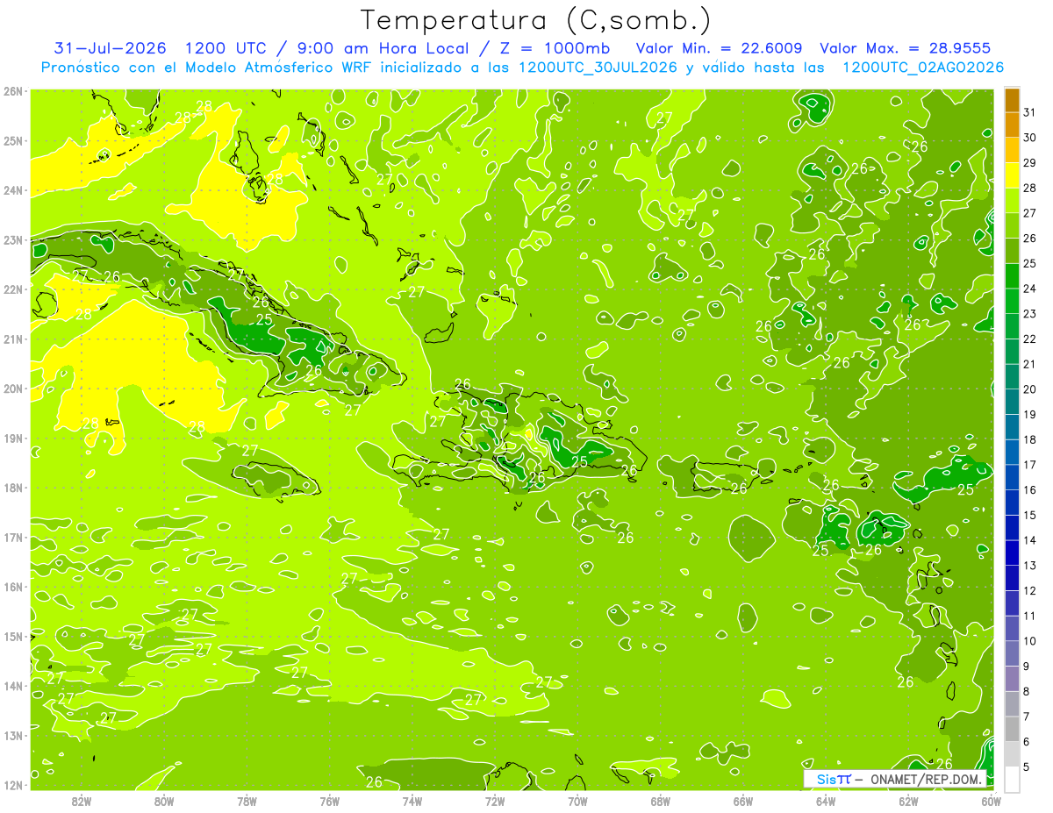The width and height of the screenshot is (1053, 813).
Task: Click the '16N' latitude axis label
Action: [x=13, y=587]
